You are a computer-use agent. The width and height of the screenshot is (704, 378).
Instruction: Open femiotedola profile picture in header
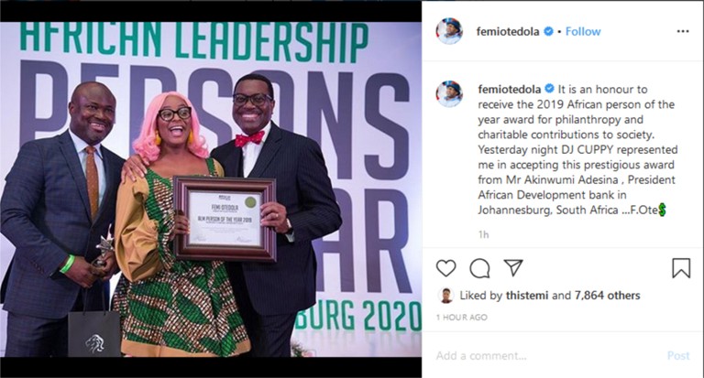[449, 31]
